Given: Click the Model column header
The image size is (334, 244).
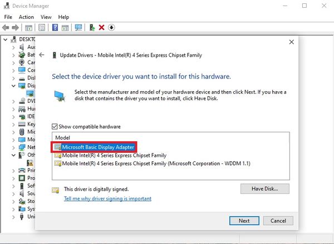Looking at the screenshot, I should point(62,138).
